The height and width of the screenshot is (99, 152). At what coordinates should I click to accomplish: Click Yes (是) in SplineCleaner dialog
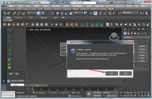112,73
